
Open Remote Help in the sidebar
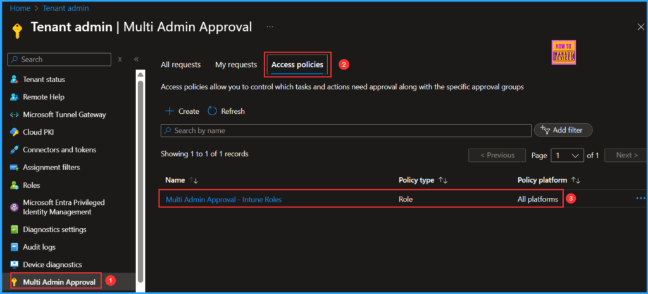click(44, 97)
